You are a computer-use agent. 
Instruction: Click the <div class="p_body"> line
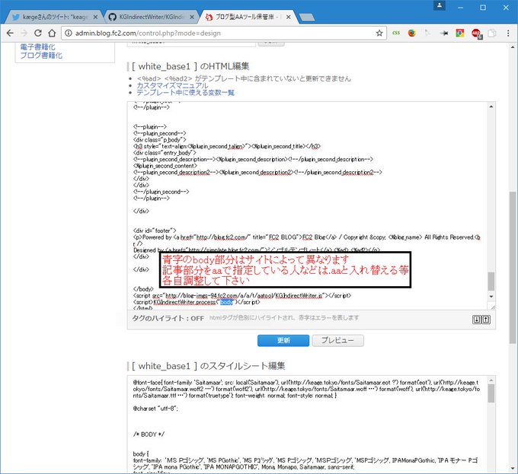click(159, 140)
